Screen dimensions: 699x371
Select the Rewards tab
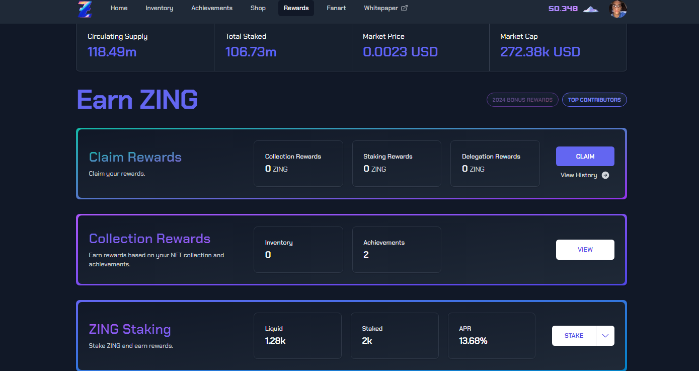point(296,8)
